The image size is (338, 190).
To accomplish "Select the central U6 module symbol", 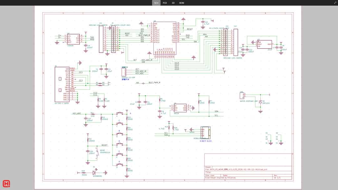I will pyautogui.click(x=165, y=38).
